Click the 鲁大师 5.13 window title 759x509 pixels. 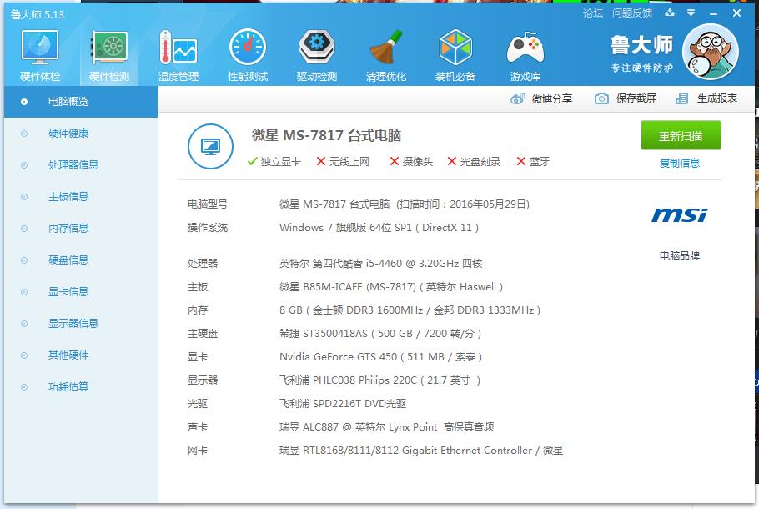[x=38, y=14]
